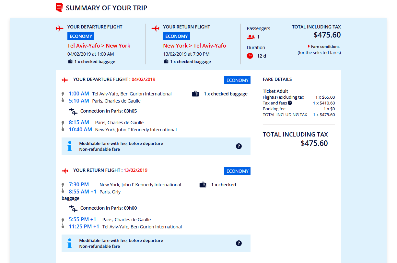Click the return detail checked baggage suitcase icon

point(203,185)
